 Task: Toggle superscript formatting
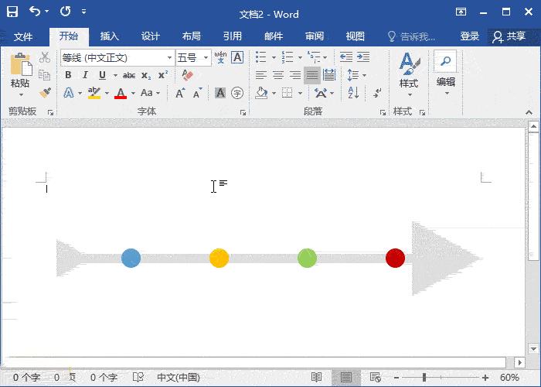[163, 75]
